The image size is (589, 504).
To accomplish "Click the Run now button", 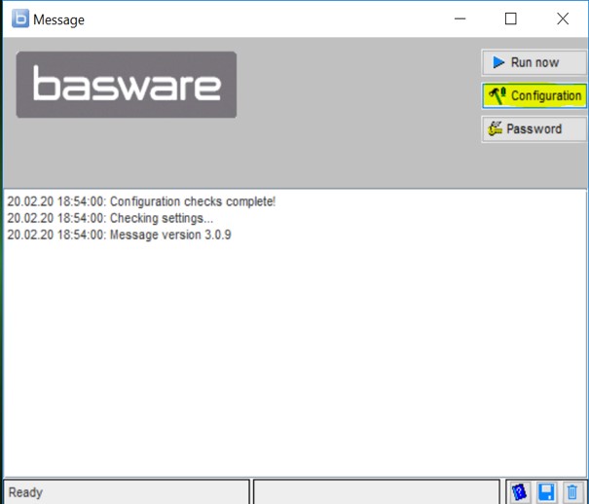I will (x=534, y=62).
